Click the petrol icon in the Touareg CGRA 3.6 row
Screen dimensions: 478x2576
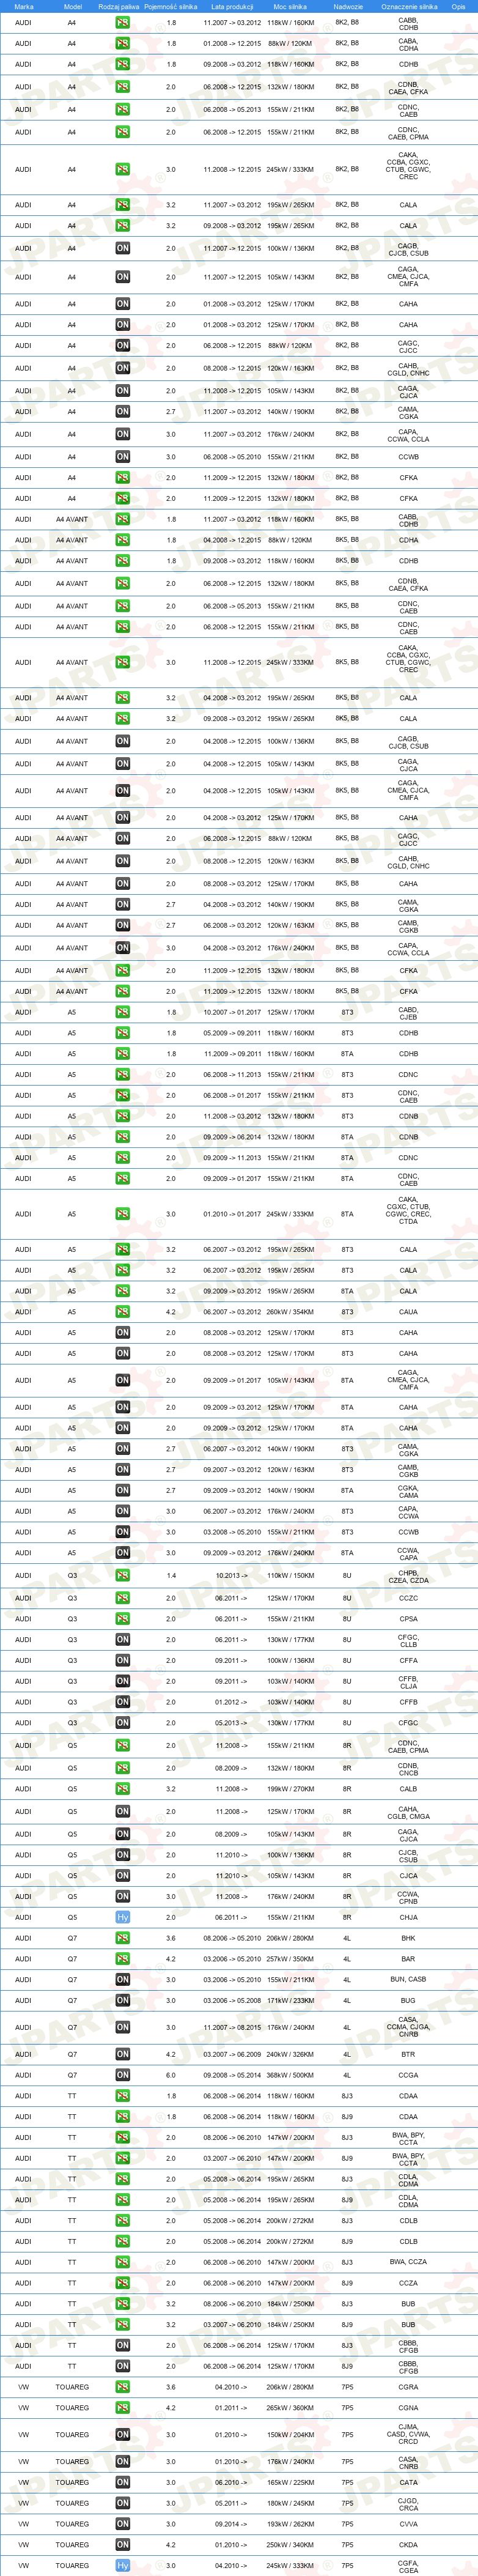(122, 2387)
